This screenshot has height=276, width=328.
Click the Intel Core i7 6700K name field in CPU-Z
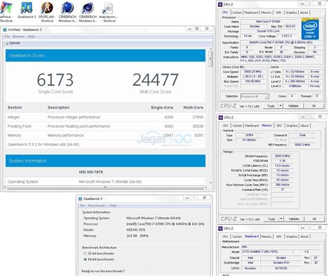268,21
